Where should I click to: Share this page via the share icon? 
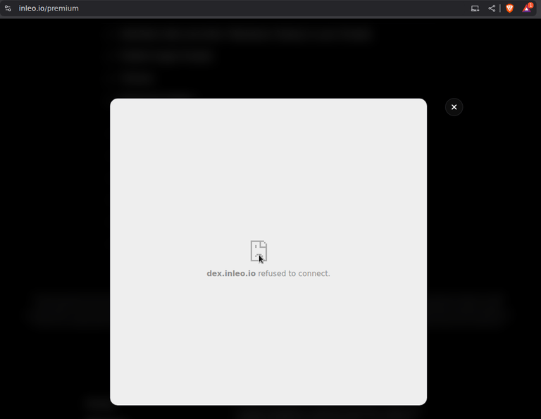coord(492,8)
